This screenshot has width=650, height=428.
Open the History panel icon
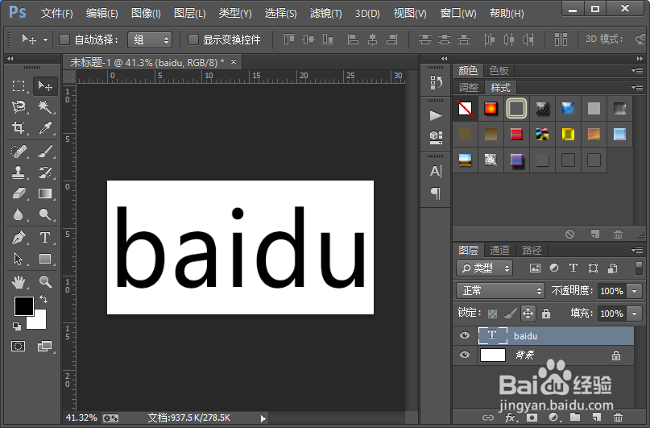point(436,82)
